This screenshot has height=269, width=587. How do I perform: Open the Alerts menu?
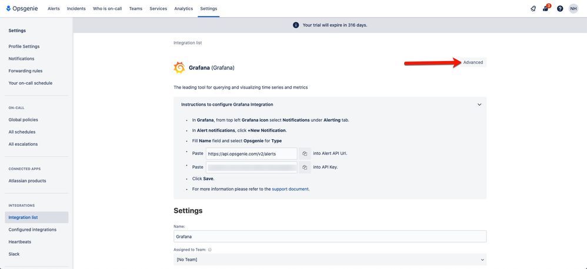point(54,9)
